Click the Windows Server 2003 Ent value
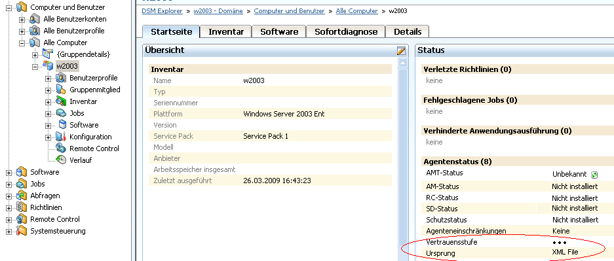This screenshot has height=261, width=614. coord(284,114)
